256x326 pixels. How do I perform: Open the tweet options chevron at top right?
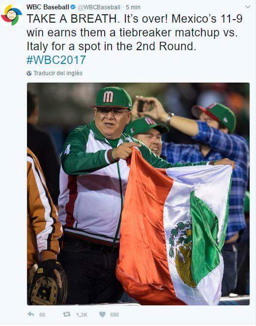(248, 7)
